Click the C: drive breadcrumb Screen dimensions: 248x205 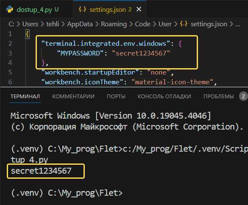tap(11, 24)
